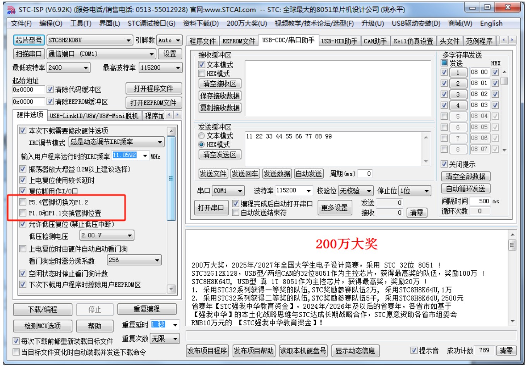Open 工具(T) menu

click(x=81, y=24)
